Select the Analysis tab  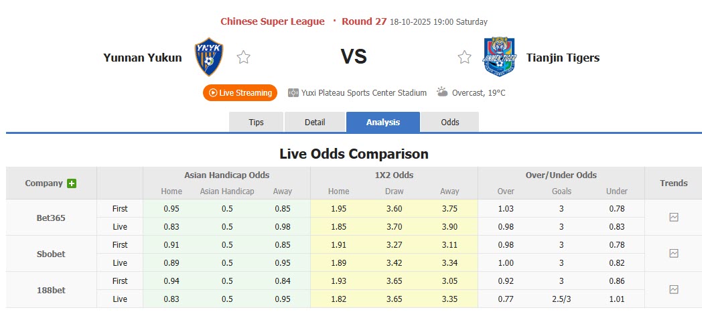[383, 122]
